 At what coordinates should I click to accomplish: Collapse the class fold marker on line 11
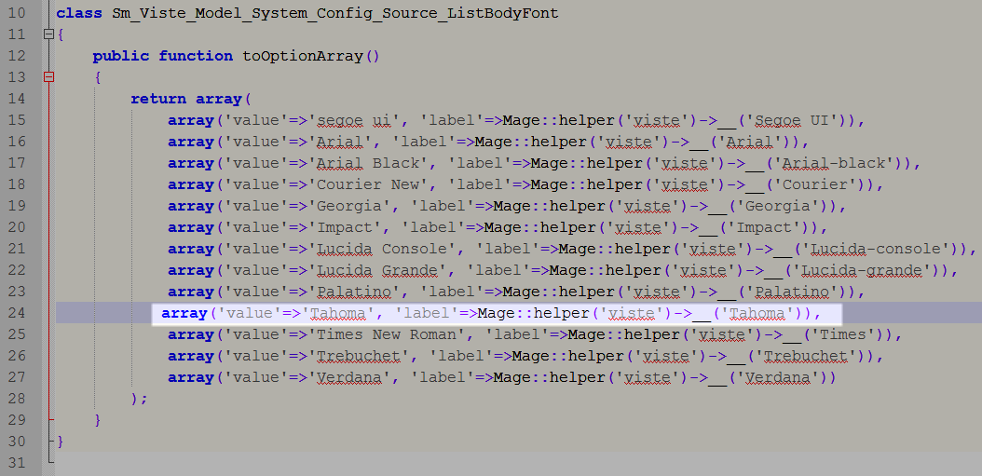tap(48, 34)
